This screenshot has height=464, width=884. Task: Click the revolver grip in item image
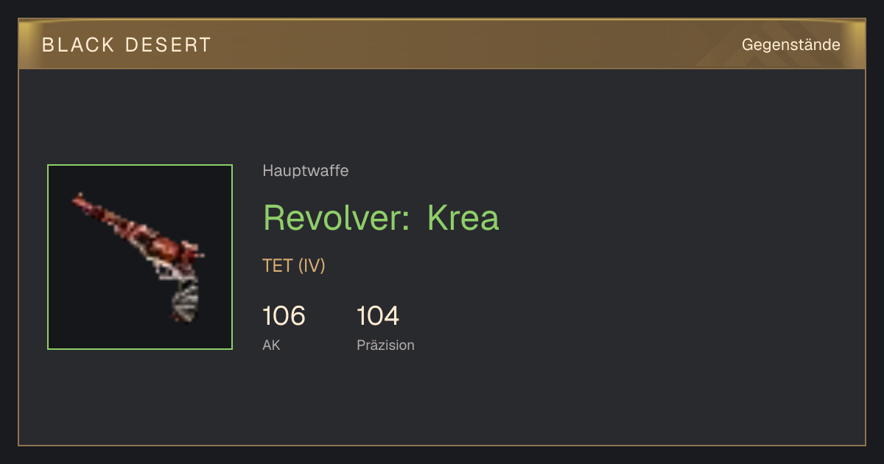(x=185, y=302)
